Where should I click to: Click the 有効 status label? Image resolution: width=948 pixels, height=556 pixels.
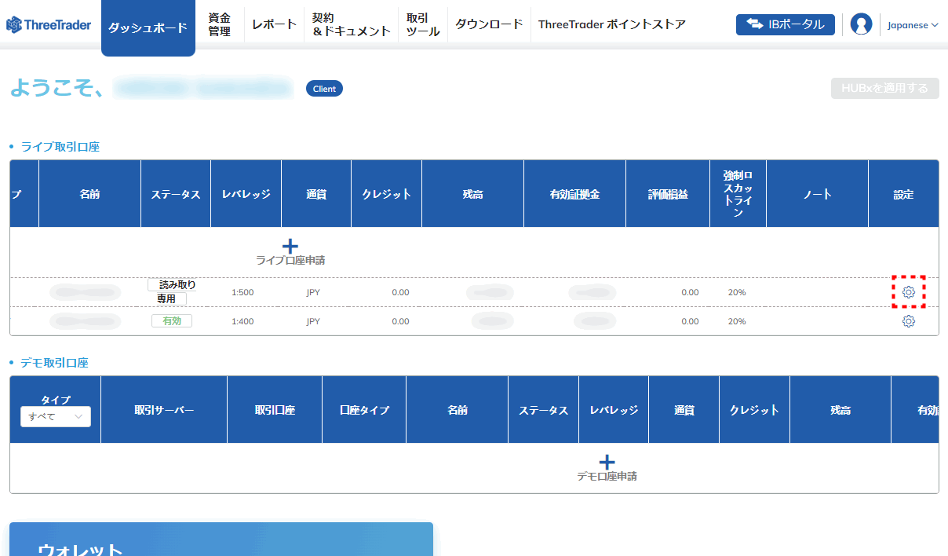pos(172,320)
